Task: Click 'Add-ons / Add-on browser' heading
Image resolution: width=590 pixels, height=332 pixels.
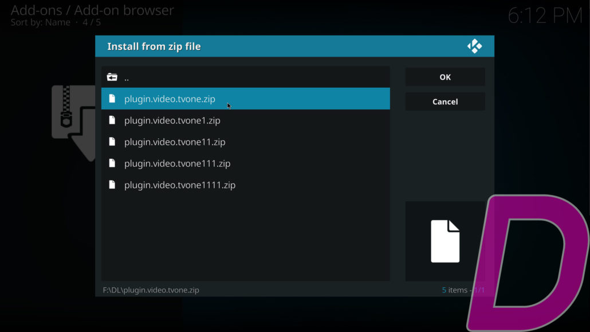Action: click(92, 10)
